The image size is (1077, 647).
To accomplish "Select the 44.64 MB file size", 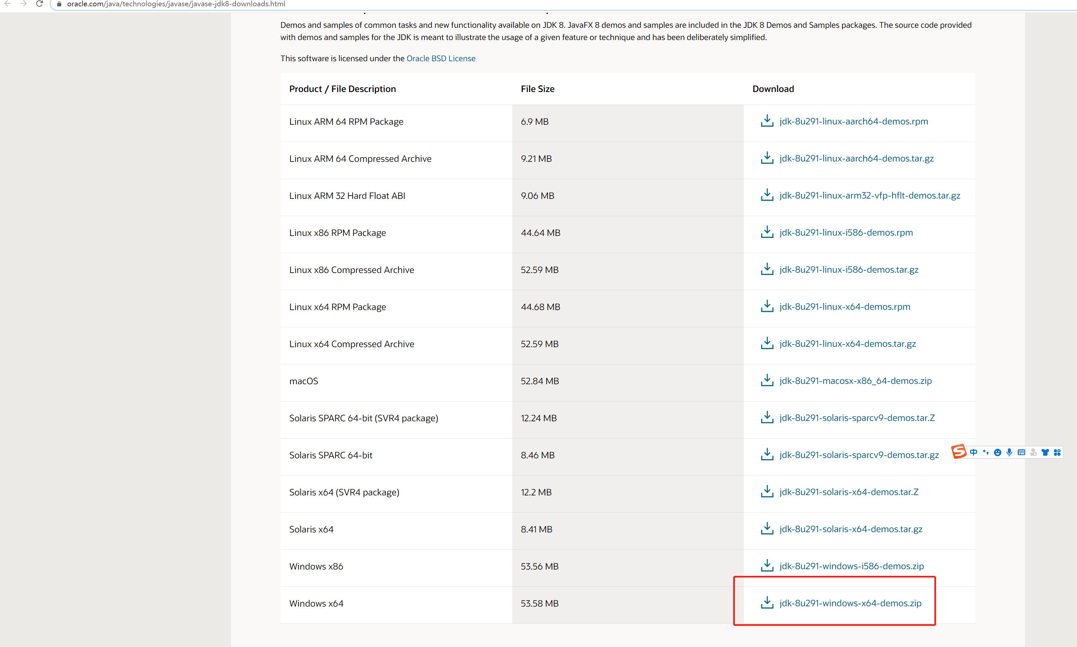I will click(x=540, y=233).
